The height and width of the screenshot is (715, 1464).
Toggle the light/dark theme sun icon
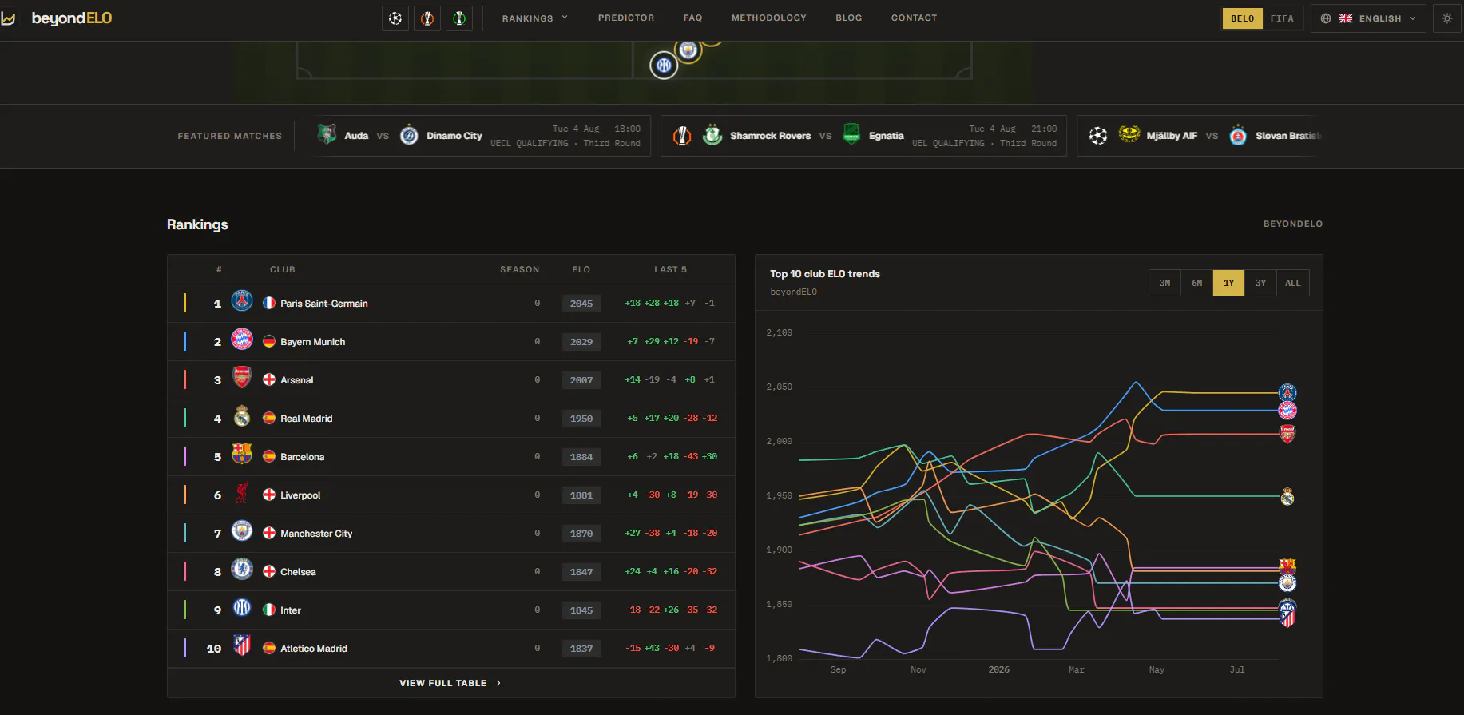point(1447,18)
